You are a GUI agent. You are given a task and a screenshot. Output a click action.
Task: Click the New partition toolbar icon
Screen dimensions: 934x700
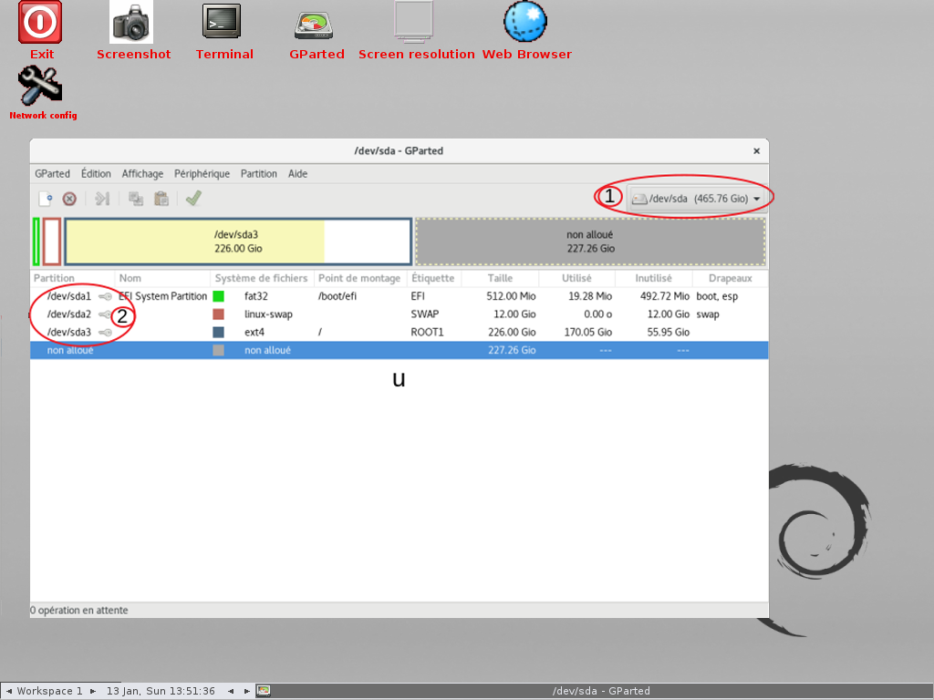46,199
